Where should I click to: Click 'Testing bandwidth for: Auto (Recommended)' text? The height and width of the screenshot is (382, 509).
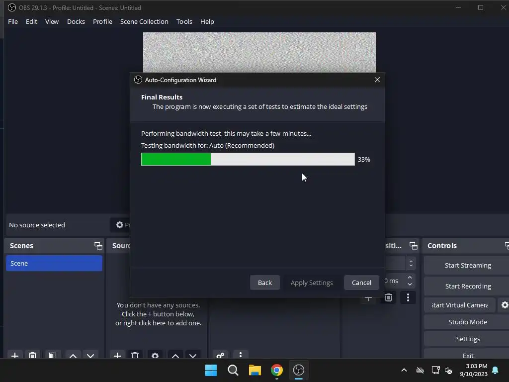tap(208, 146)
